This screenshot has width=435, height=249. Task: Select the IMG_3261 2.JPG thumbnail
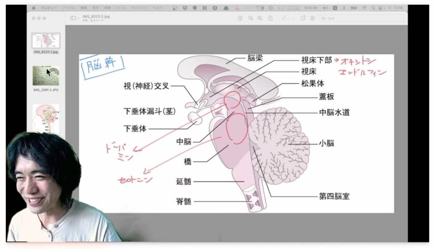[46, 76]
